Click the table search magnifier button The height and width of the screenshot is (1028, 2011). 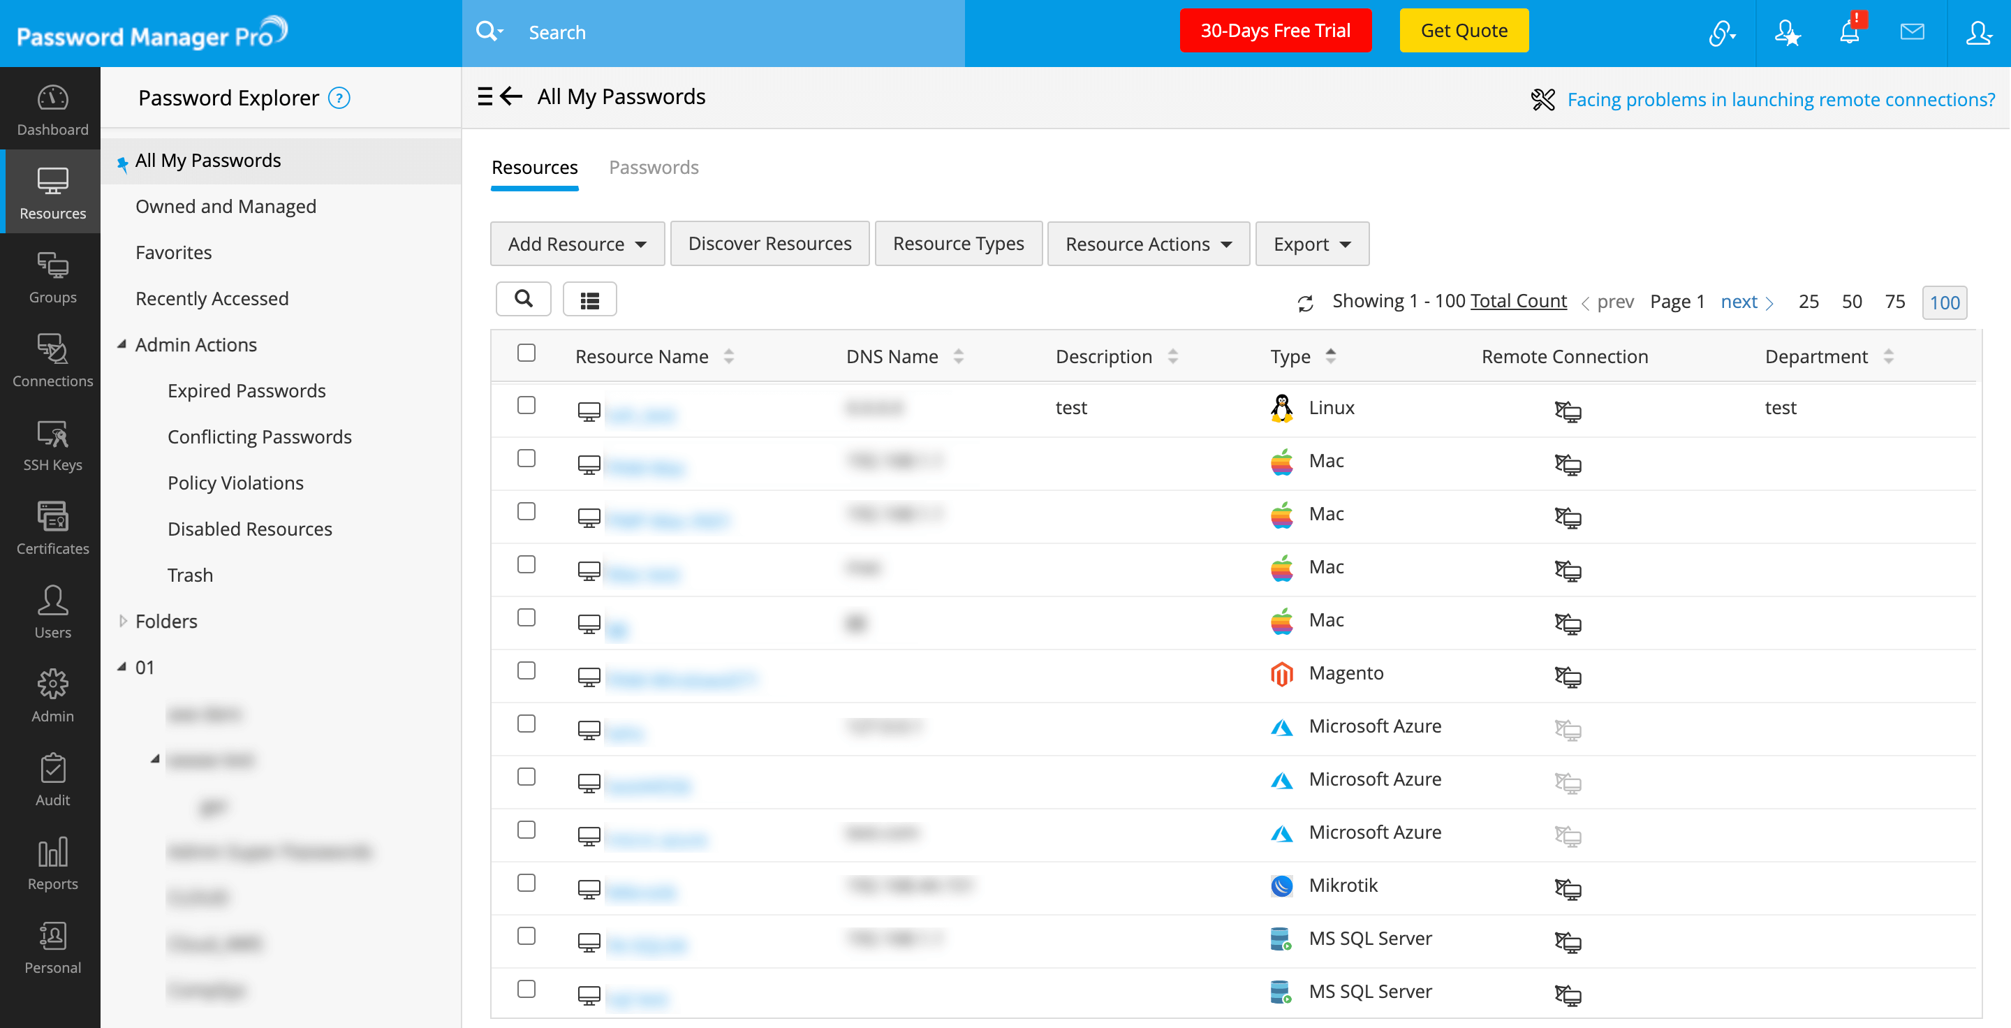click(524, 299)
